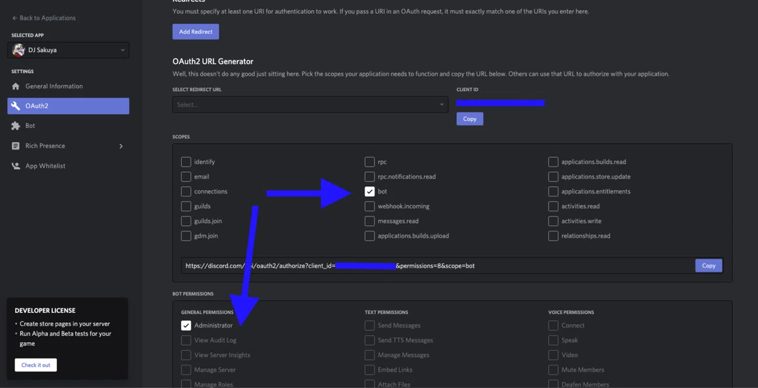Enable the applications.builds.read scope
The image size is (758, 388).
click(x=553, y=162)
